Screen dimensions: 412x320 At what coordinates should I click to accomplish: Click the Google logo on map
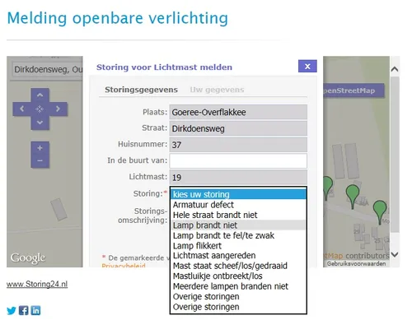coord(28,258)
